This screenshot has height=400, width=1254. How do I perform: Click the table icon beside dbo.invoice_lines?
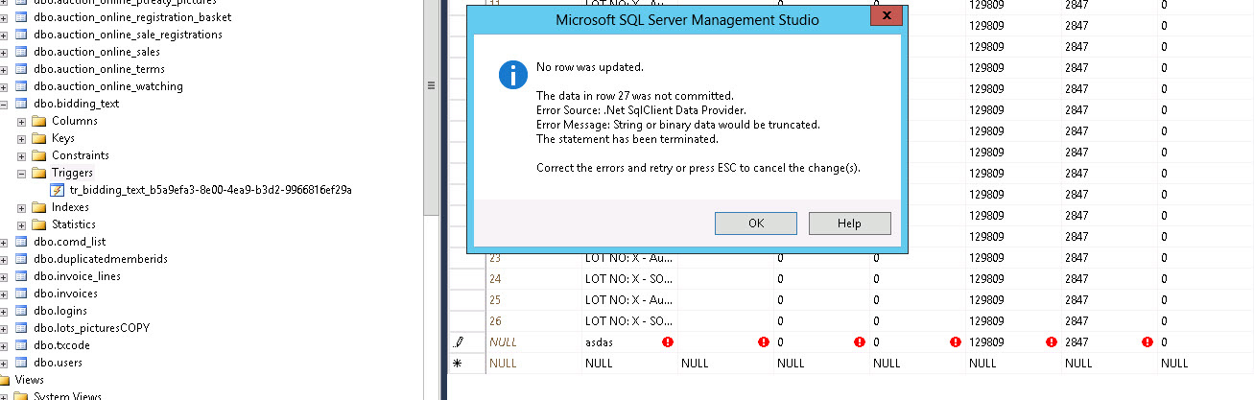point(21,276)
